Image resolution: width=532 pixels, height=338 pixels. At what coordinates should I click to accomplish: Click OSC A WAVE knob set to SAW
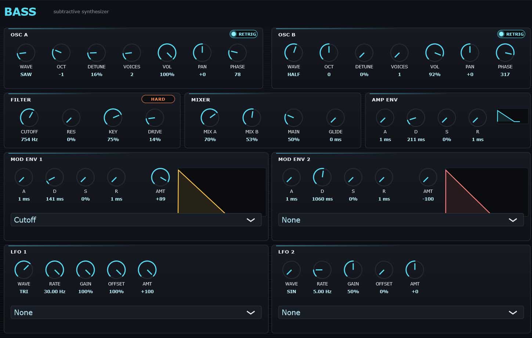tap(26, 53)
